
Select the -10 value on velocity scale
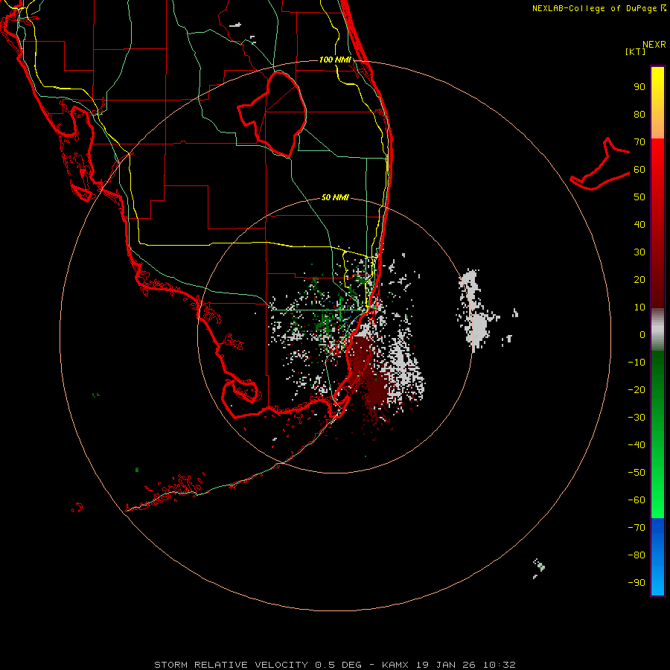pos(636,363)
